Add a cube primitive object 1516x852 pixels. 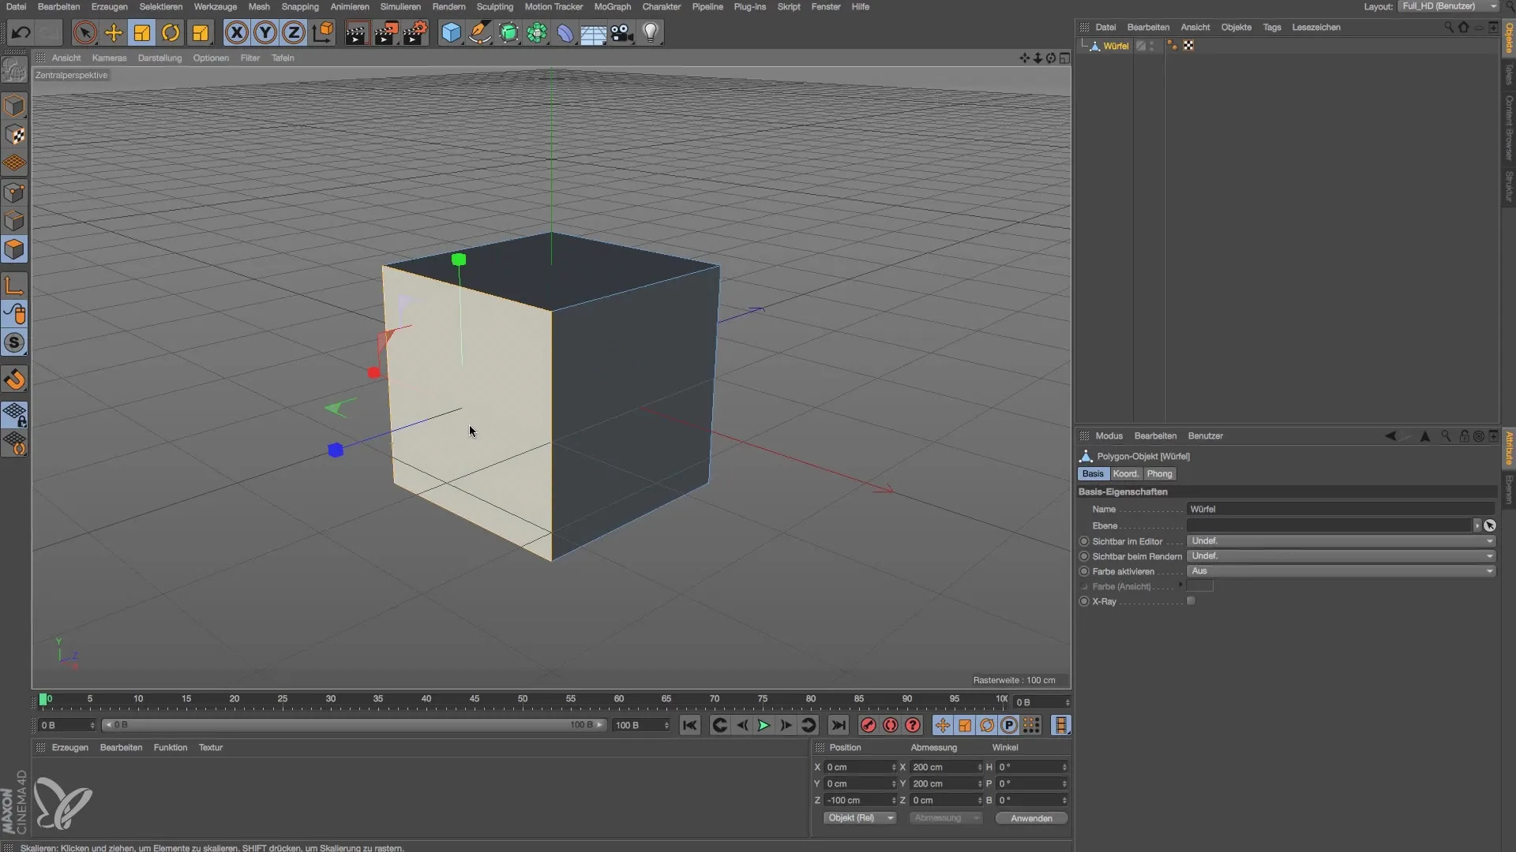click(451, 32)
